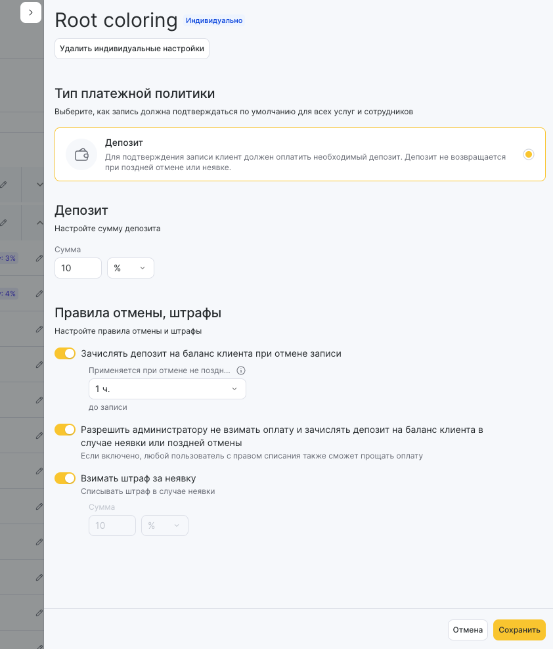
Task: Click the info icon near cancellation deadline
Action: [241, 370]
